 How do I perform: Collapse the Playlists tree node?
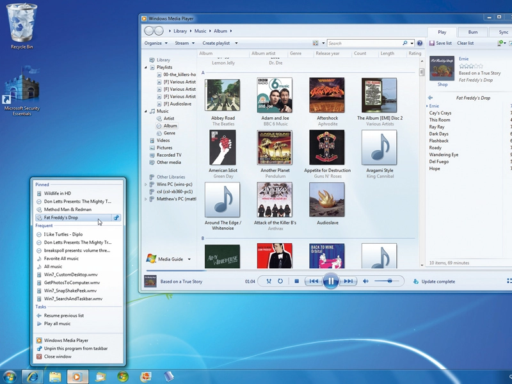146,67
